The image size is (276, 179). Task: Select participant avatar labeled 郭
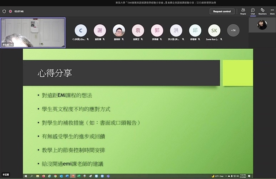(157, 30)
